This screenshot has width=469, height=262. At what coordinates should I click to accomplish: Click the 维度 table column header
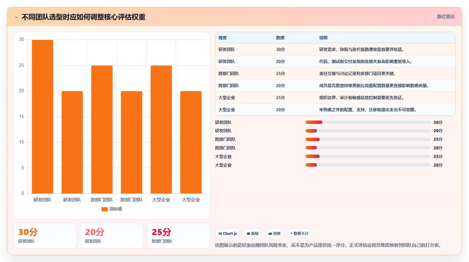[x=223, y=38]
